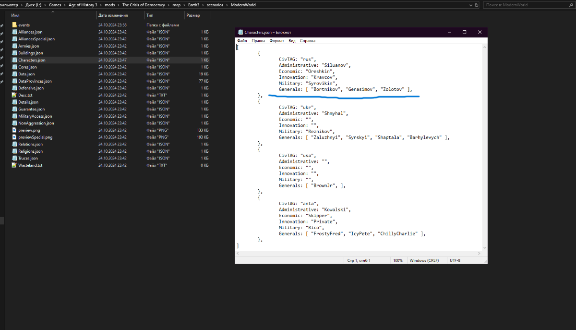Image resolution: width=576 pixels, height=330 pixels.
Task: Click the Desc.txt file icon
Action: click(x=14, y=95)
